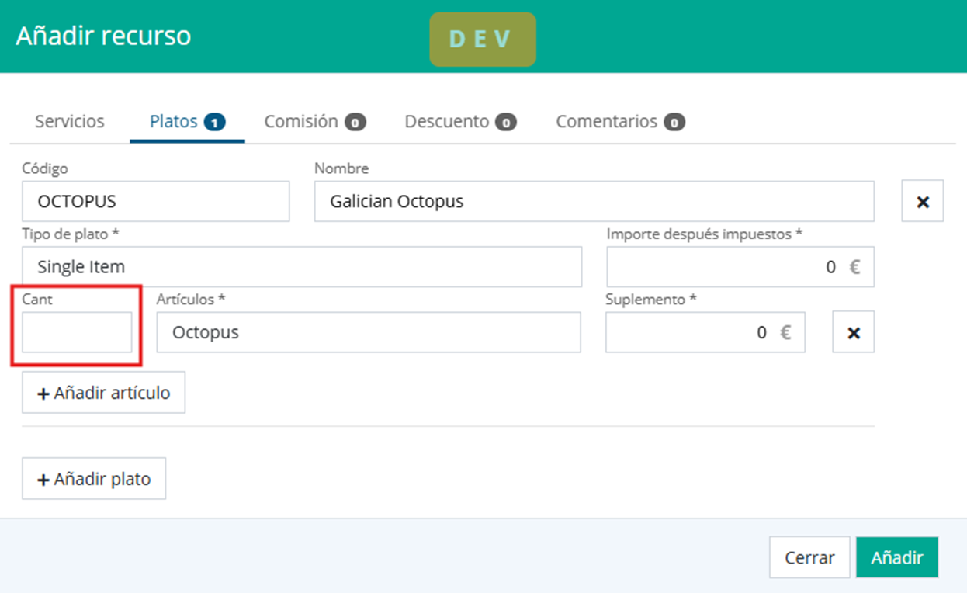
Task: Click into the Nombre field
Action: [594, 202]
